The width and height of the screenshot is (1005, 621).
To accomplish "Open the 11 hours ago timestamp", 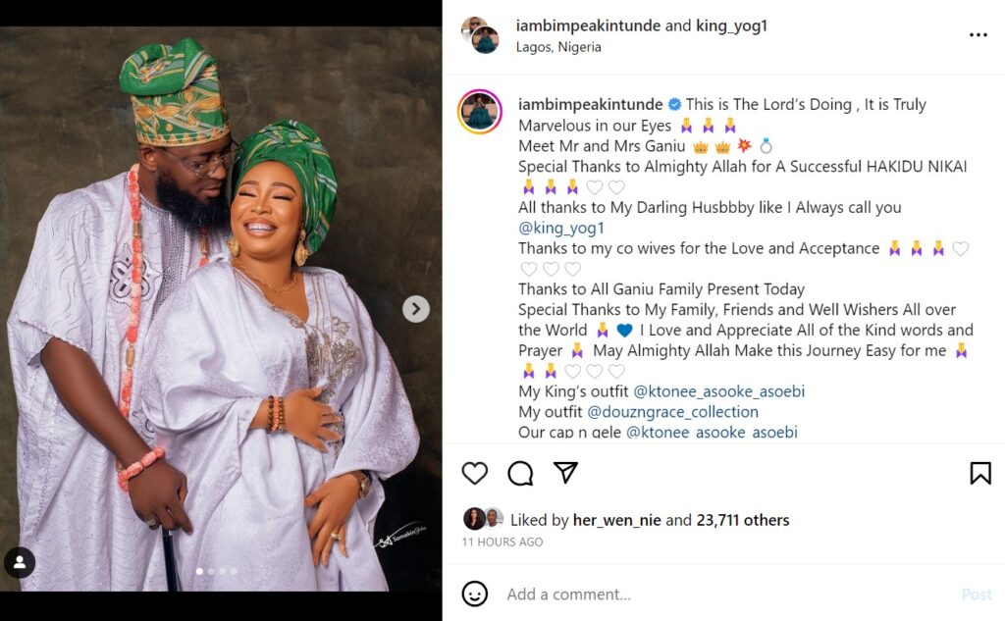I will [x=502, y=542].
